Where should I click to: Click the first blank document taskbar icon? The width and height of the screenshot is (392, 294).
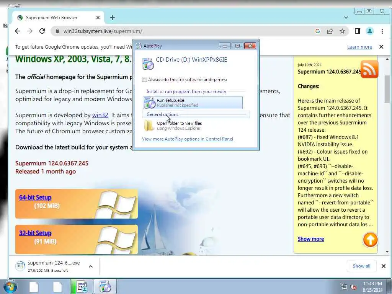pos(34,286)
